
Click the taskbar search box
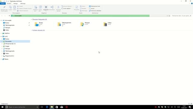click(x=22, y=107)
